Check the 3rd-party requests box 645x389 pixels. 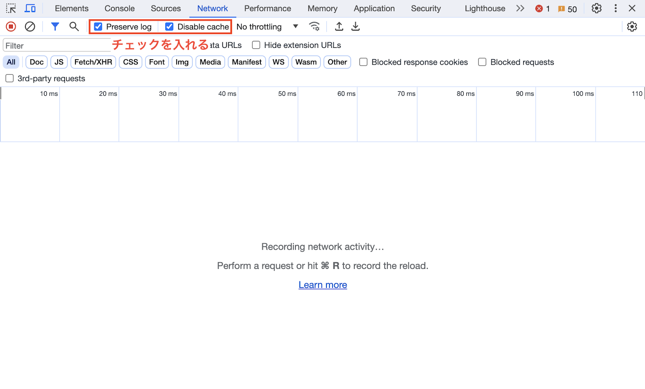coord(10,79)
